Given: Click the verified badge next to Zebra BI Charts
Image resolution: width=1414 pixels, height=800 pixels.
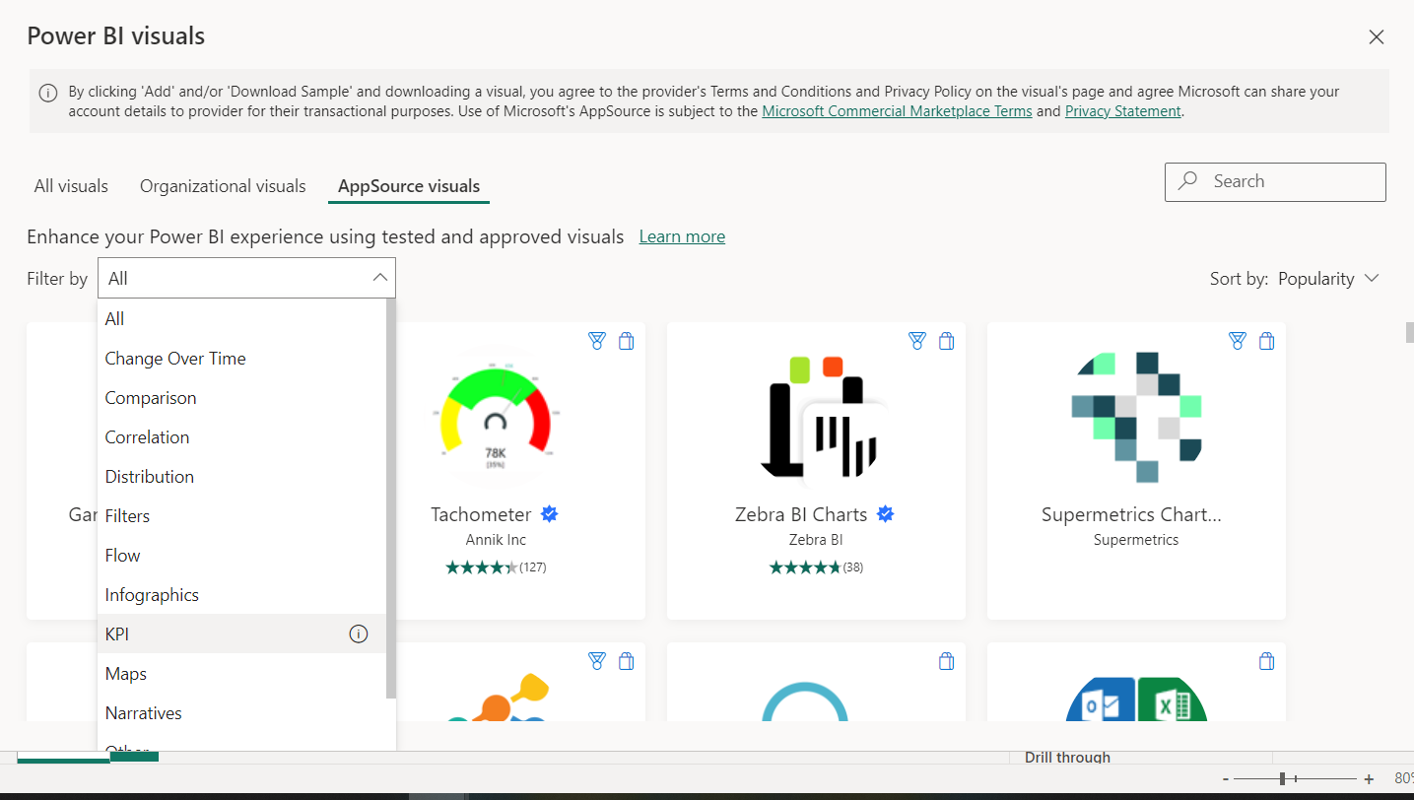Looking at the screenshot, I should (x=886, y=514).
